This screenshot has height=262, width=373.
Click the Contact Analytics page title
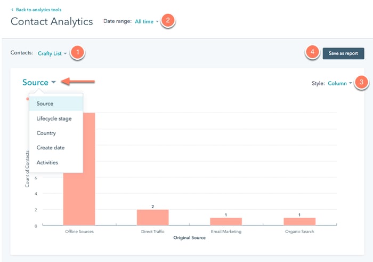coord(52,21)
